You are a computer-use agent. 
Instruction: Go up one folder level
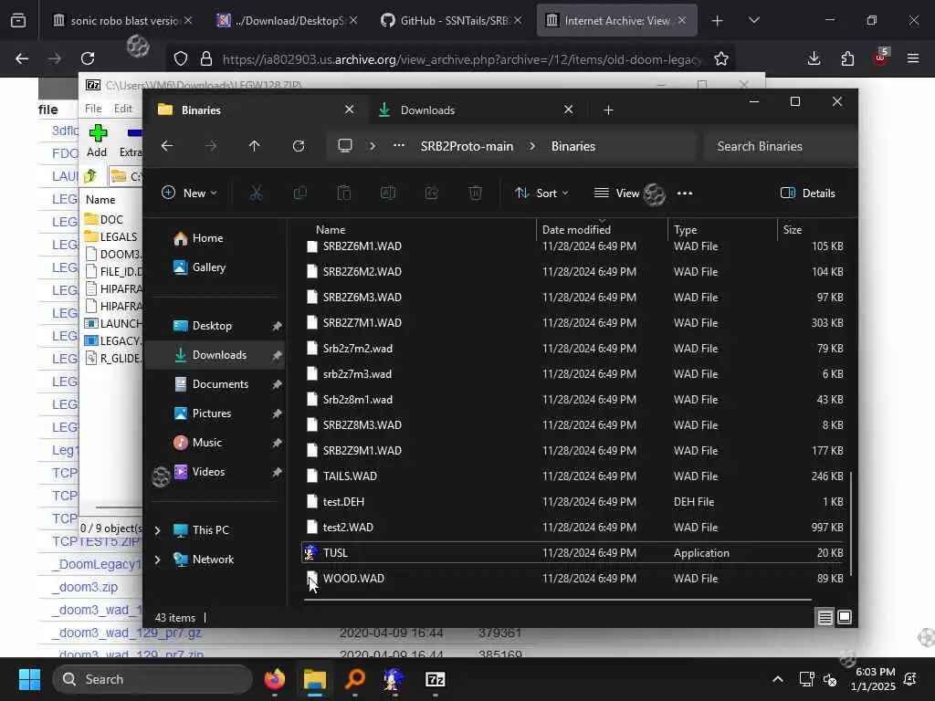(254, 146)
